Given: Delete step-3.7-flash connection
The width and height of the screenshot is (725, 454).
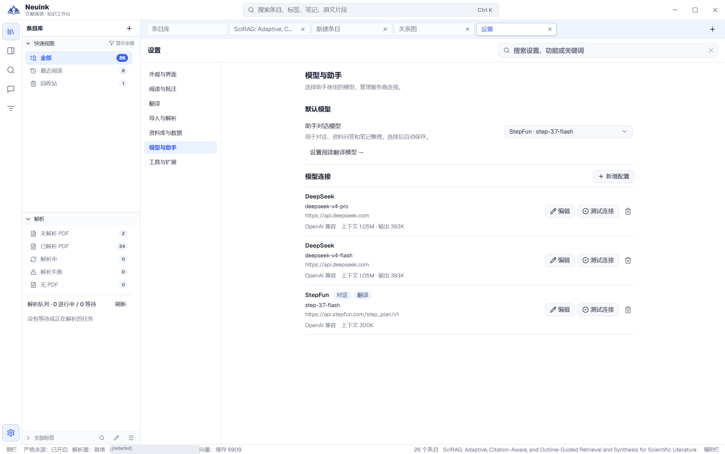Looking at the screenshot, I should [628, 310].
